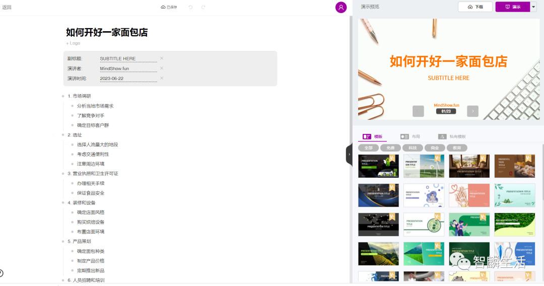Select the green rice terrace template
This screenshot has width=544, height=286.
(378, 254)
